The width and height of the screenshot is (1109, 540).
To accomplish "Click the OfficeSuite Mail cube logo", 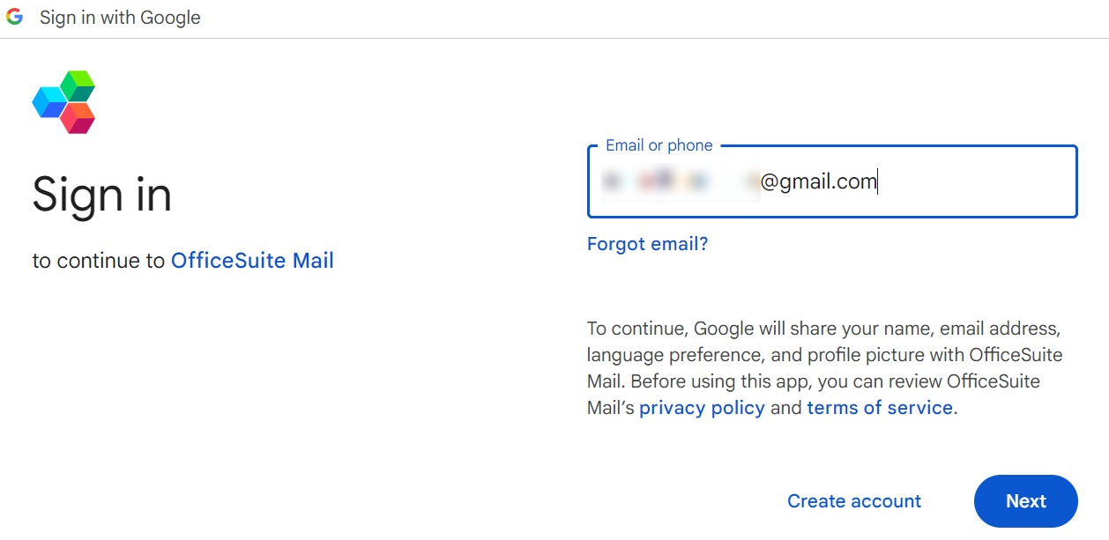I will [63, 101].
